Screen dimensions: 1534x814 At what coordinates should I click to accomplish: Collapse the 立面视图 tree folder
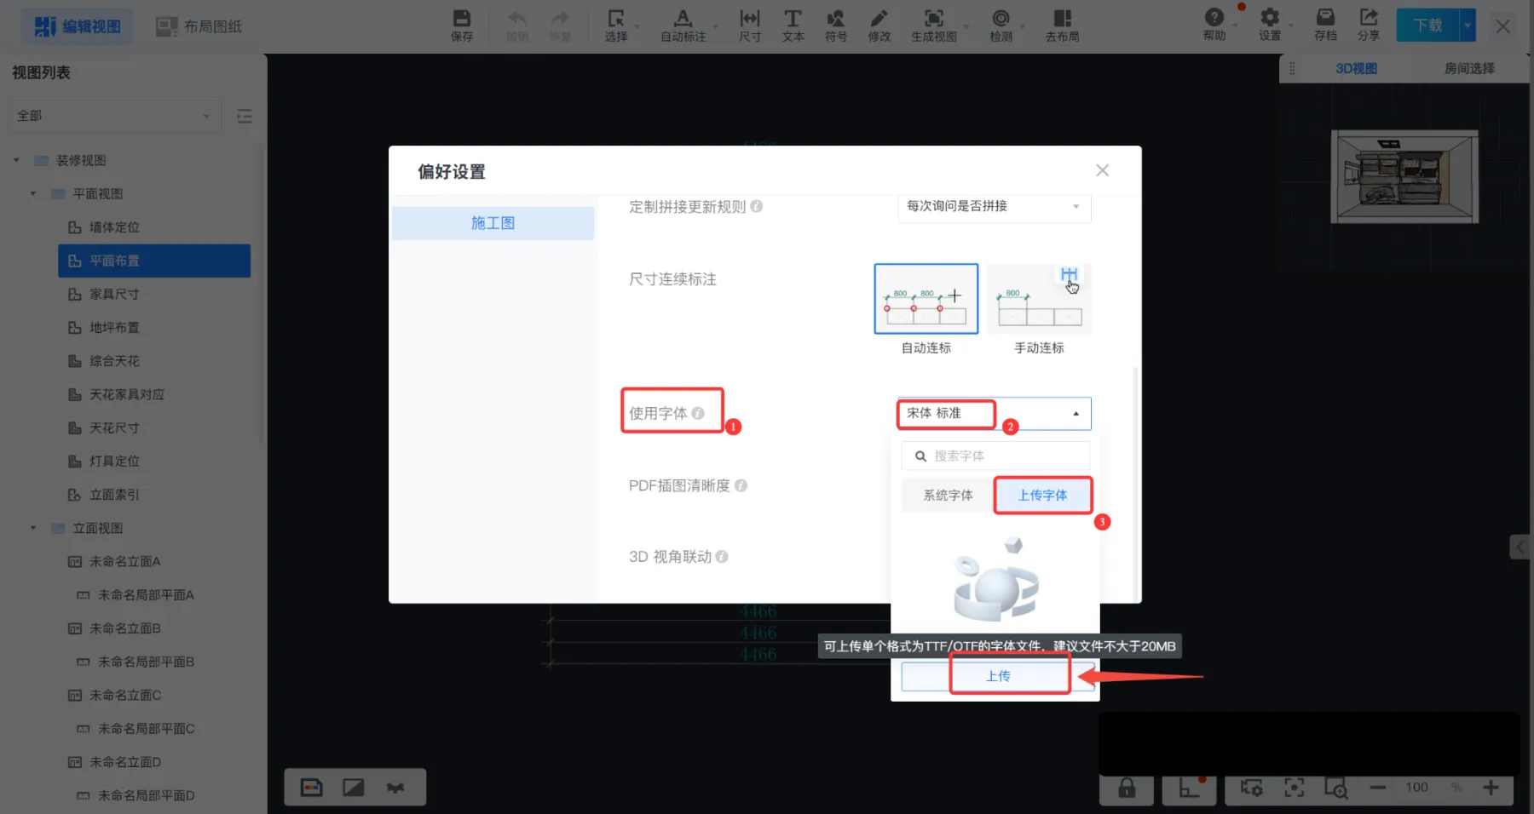pos(33,528)
